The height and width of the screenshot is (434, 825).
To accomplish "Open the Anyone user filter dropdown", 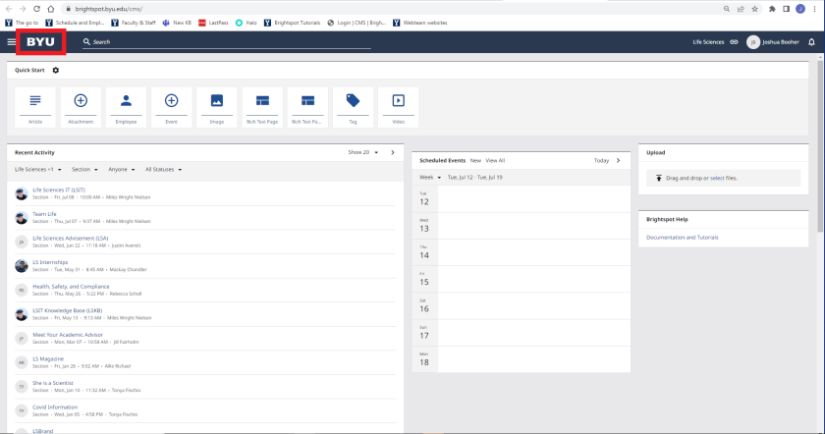I will coord(122,169).
